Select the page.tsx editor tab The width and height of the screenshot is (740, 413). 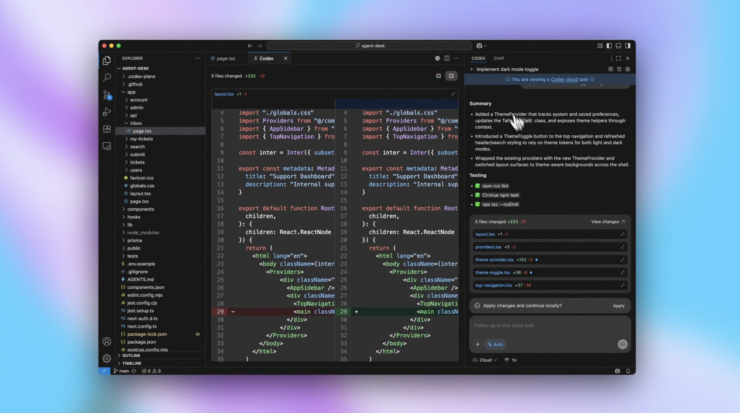point(226,59)
